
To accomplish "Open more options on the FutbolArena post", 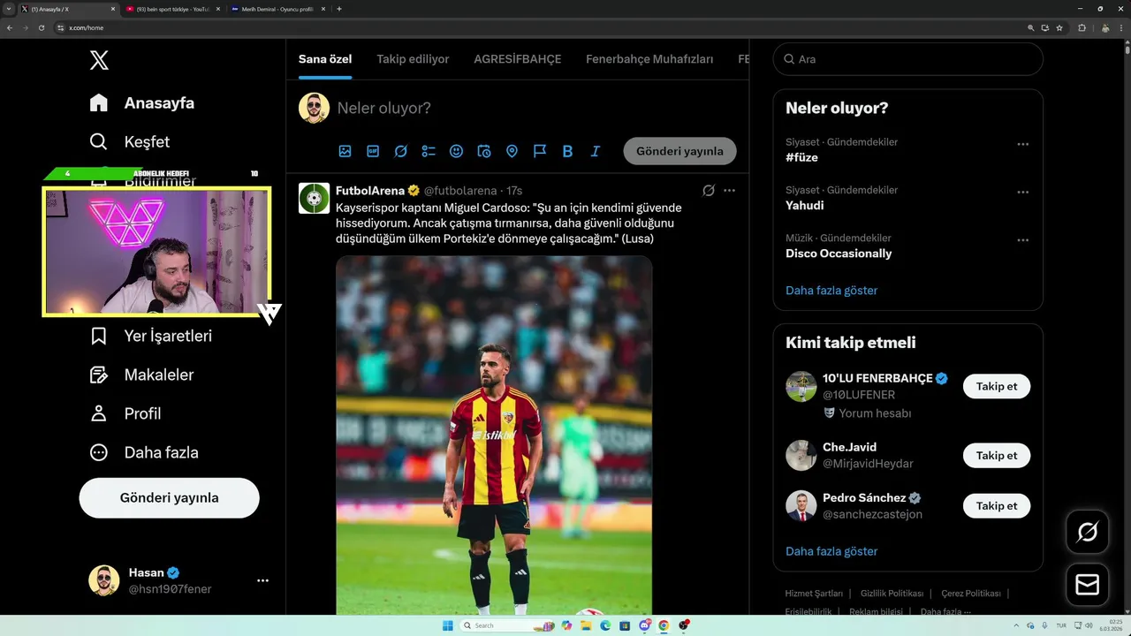I will pos(729,190).
